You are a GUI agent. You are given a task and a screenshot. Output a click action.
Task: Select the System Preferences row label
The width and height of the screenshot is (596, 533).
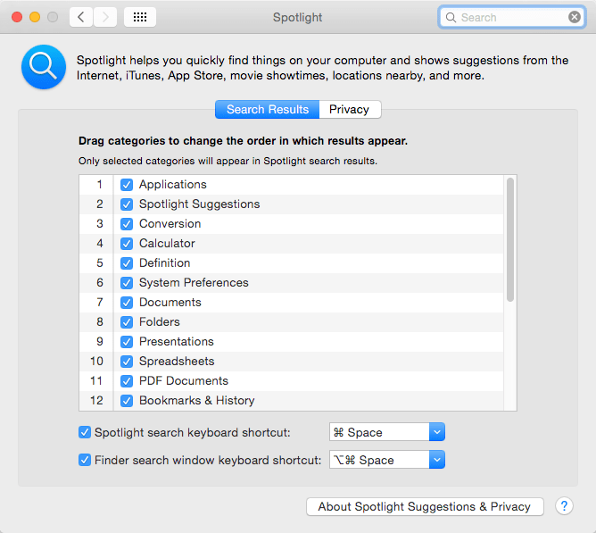click(x=194, y=283)
